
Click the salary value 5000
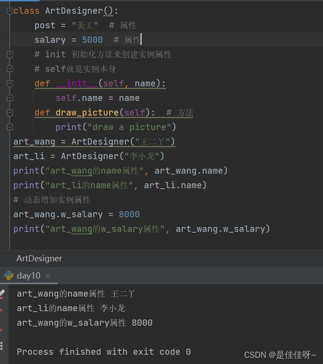click(x=92, y=40)
